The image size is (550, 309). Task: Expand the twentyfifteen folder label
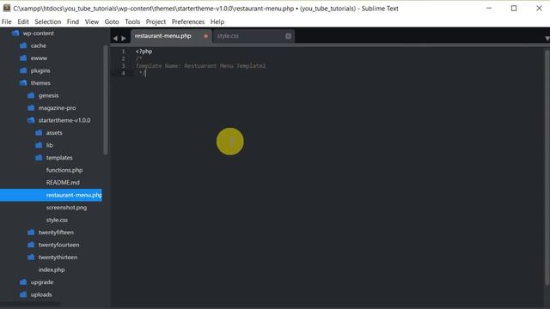[56, 233]
